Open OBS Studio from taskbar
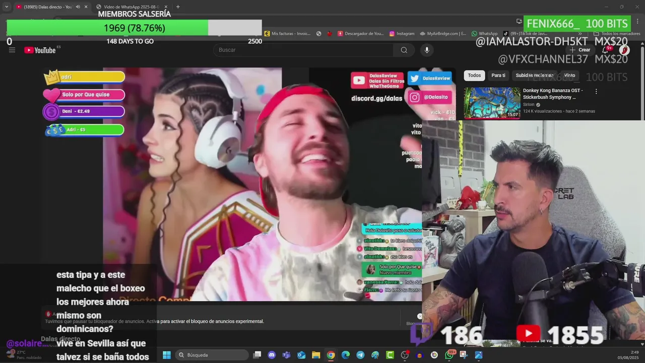This screenshot has height=363, width=645. click(x=405, y=355)
